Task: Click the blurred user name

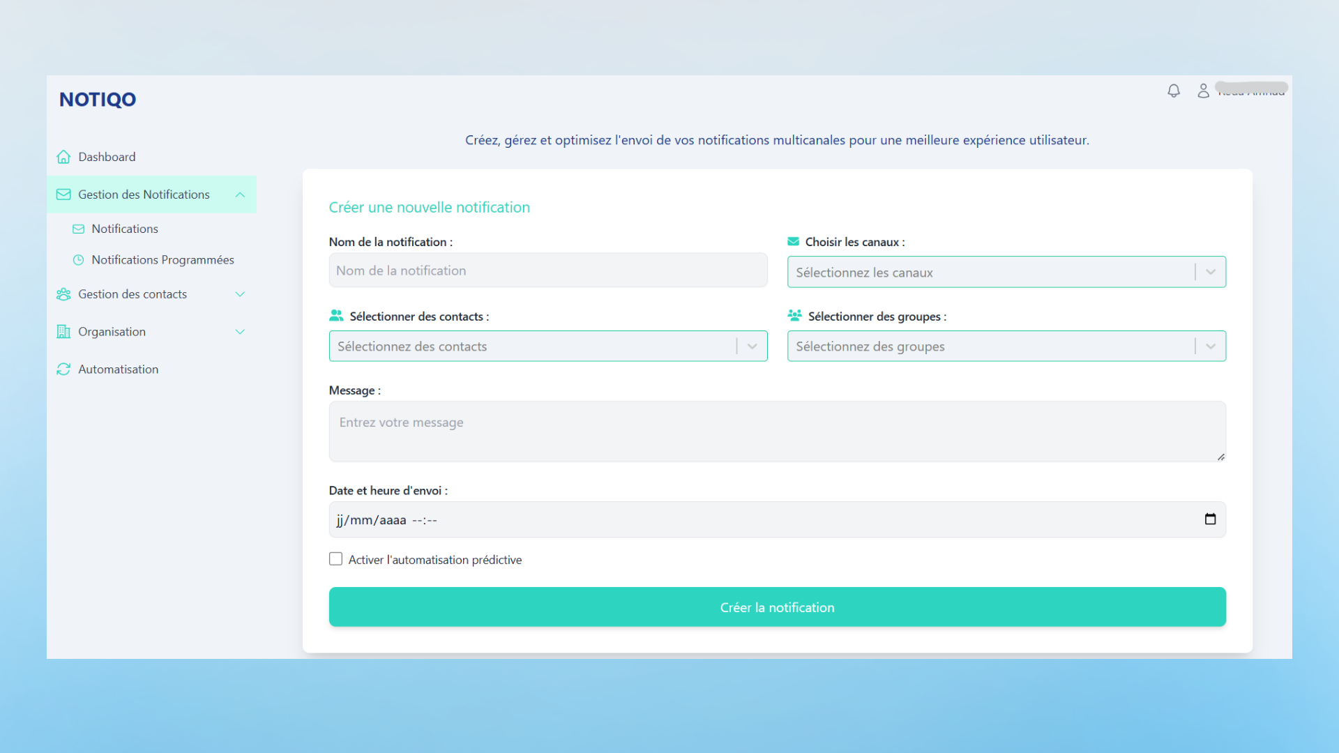Action: click(1251, 89)
